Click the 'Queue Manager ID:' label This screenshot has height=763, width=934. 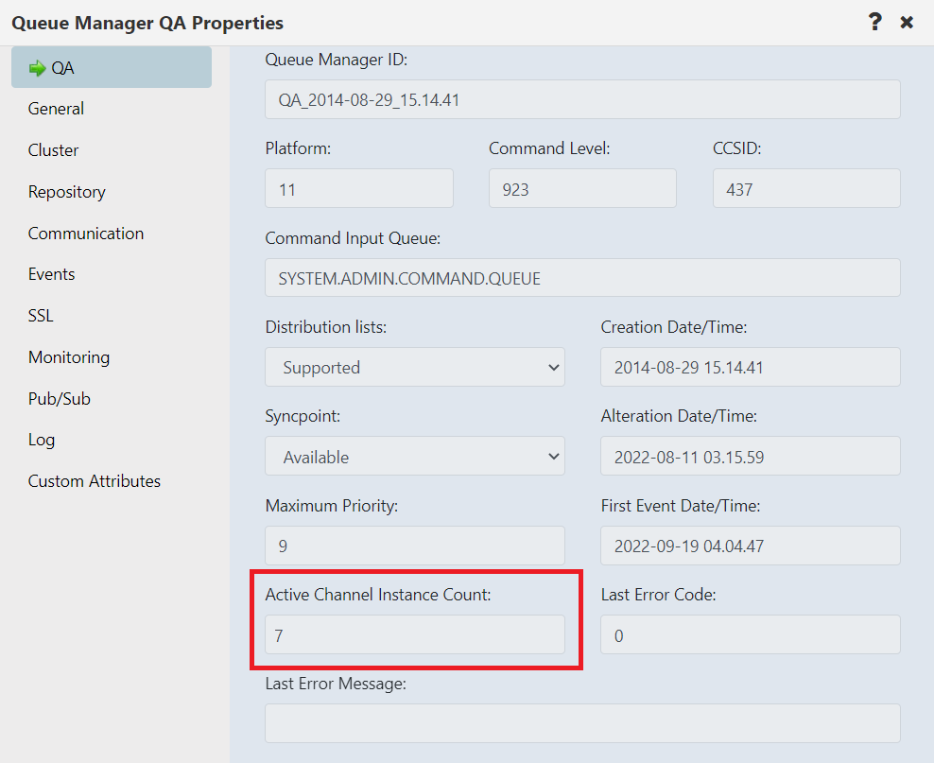pyautogui.click(x=336, y=60)
